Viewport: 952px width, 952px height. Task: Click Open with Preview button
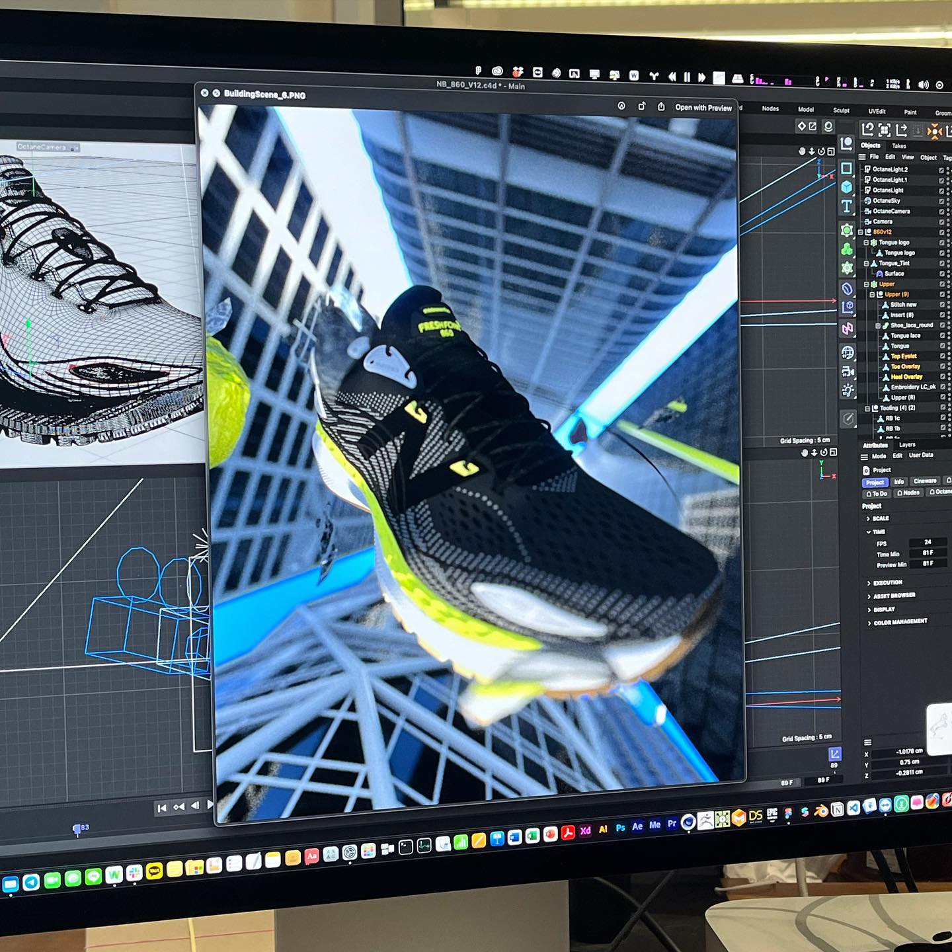703,108
